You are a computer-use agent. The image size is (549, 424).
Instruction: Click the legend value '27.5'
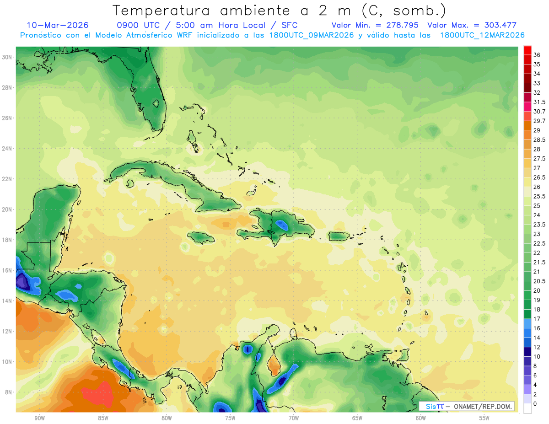tap(539, 159)
